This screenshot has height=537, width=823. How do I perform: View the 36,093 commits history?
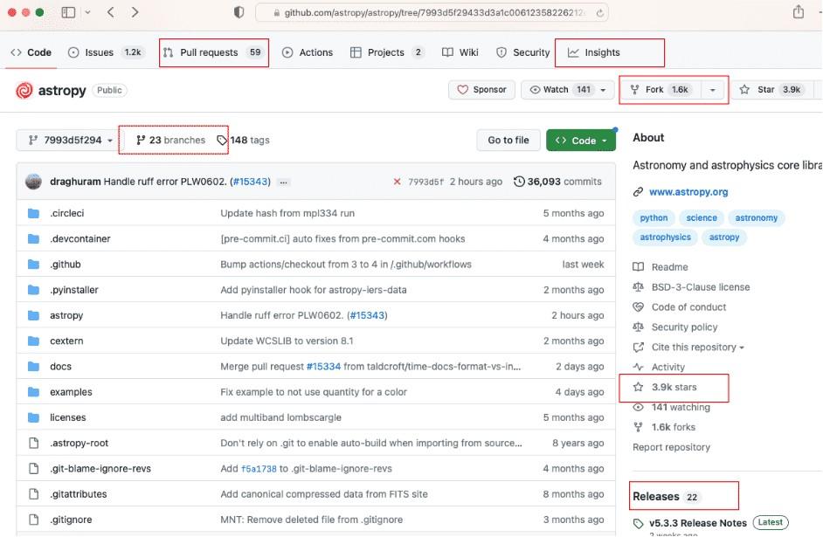(x=557, y=182)
